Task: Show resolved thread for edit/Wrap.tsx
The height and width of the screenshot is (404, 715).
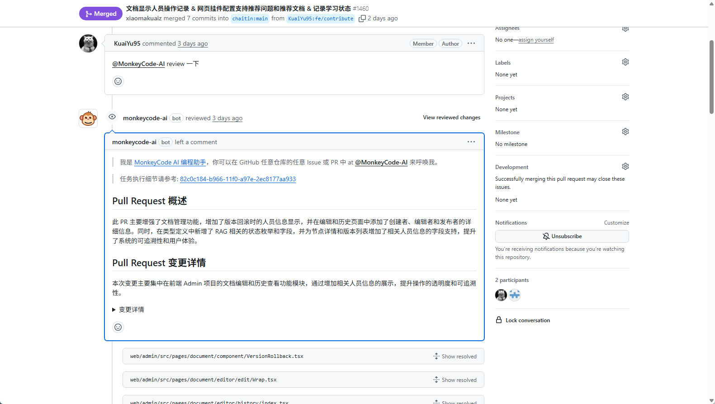Action: click(x=455, y=380)
